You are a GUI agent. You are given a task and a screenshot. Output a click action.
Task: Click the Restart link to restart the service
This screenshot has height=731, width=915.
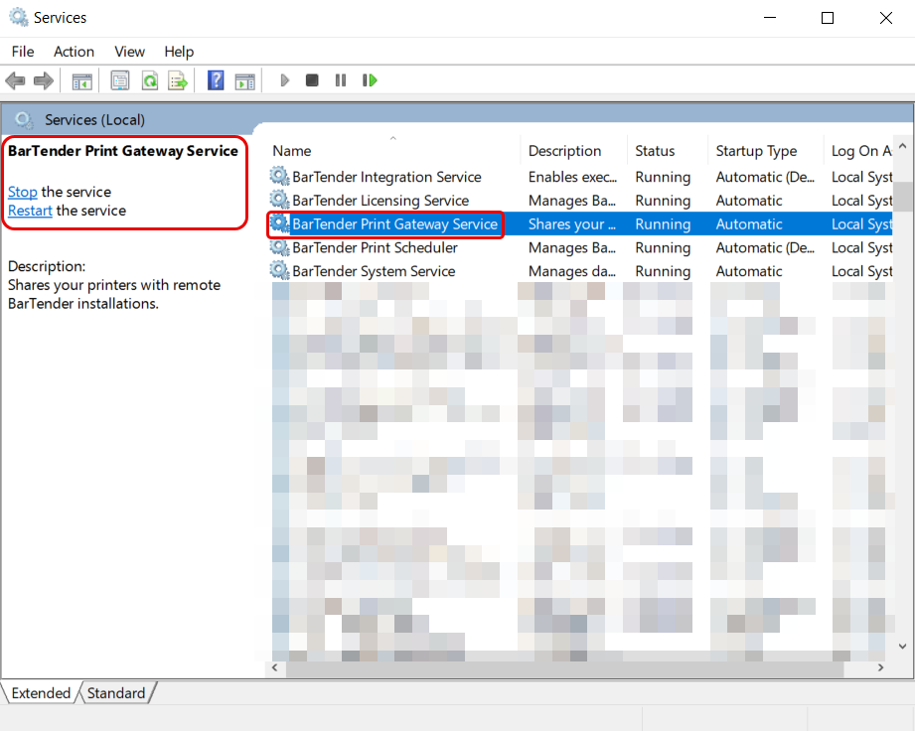pyautogui.click(x=30, y=211)
